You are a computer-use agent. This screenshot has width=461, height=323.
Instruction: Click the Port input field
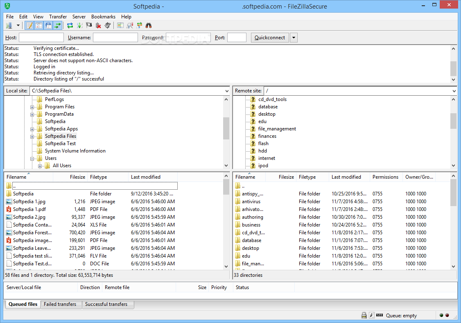(x=237, y=38)
